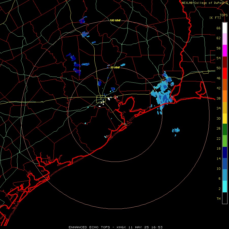Screen dimensions: 229x229
Task: Pick the gold legend swatch
Action: 225,108
